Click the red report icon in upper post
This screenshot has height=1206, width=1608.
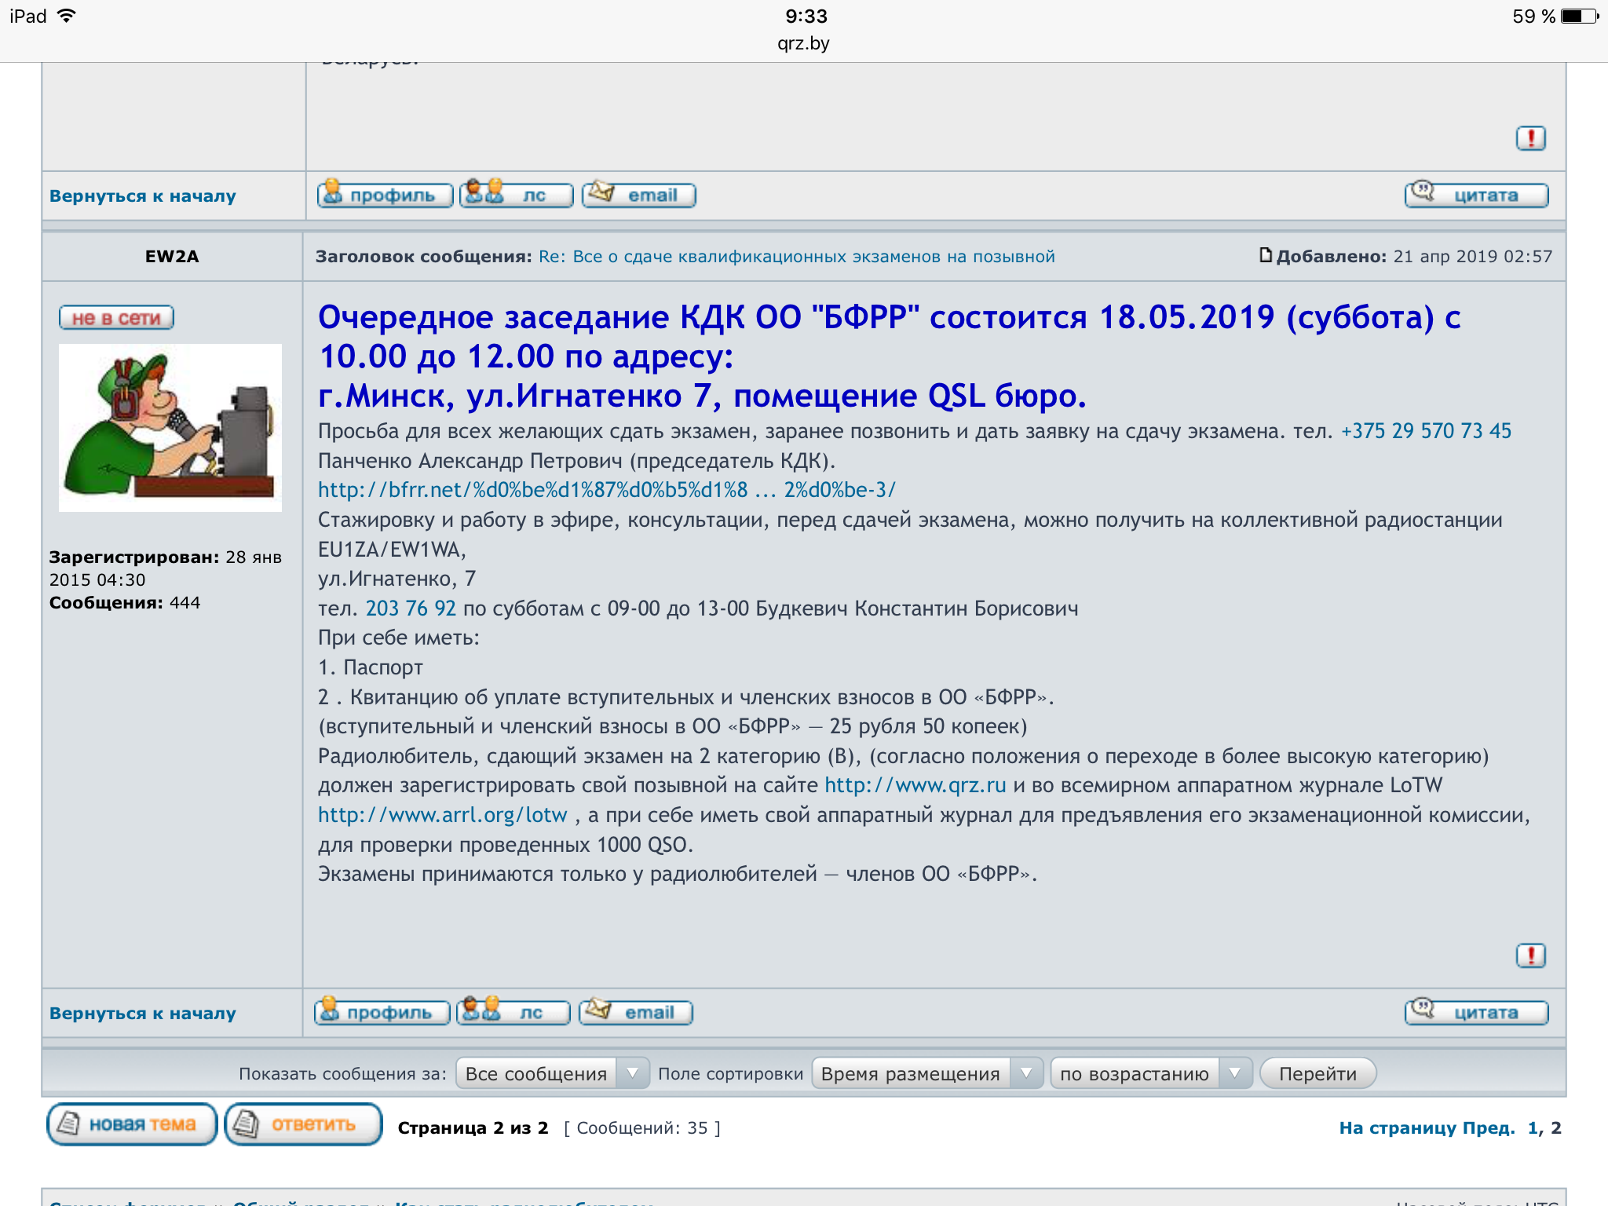pos(1530,138)
